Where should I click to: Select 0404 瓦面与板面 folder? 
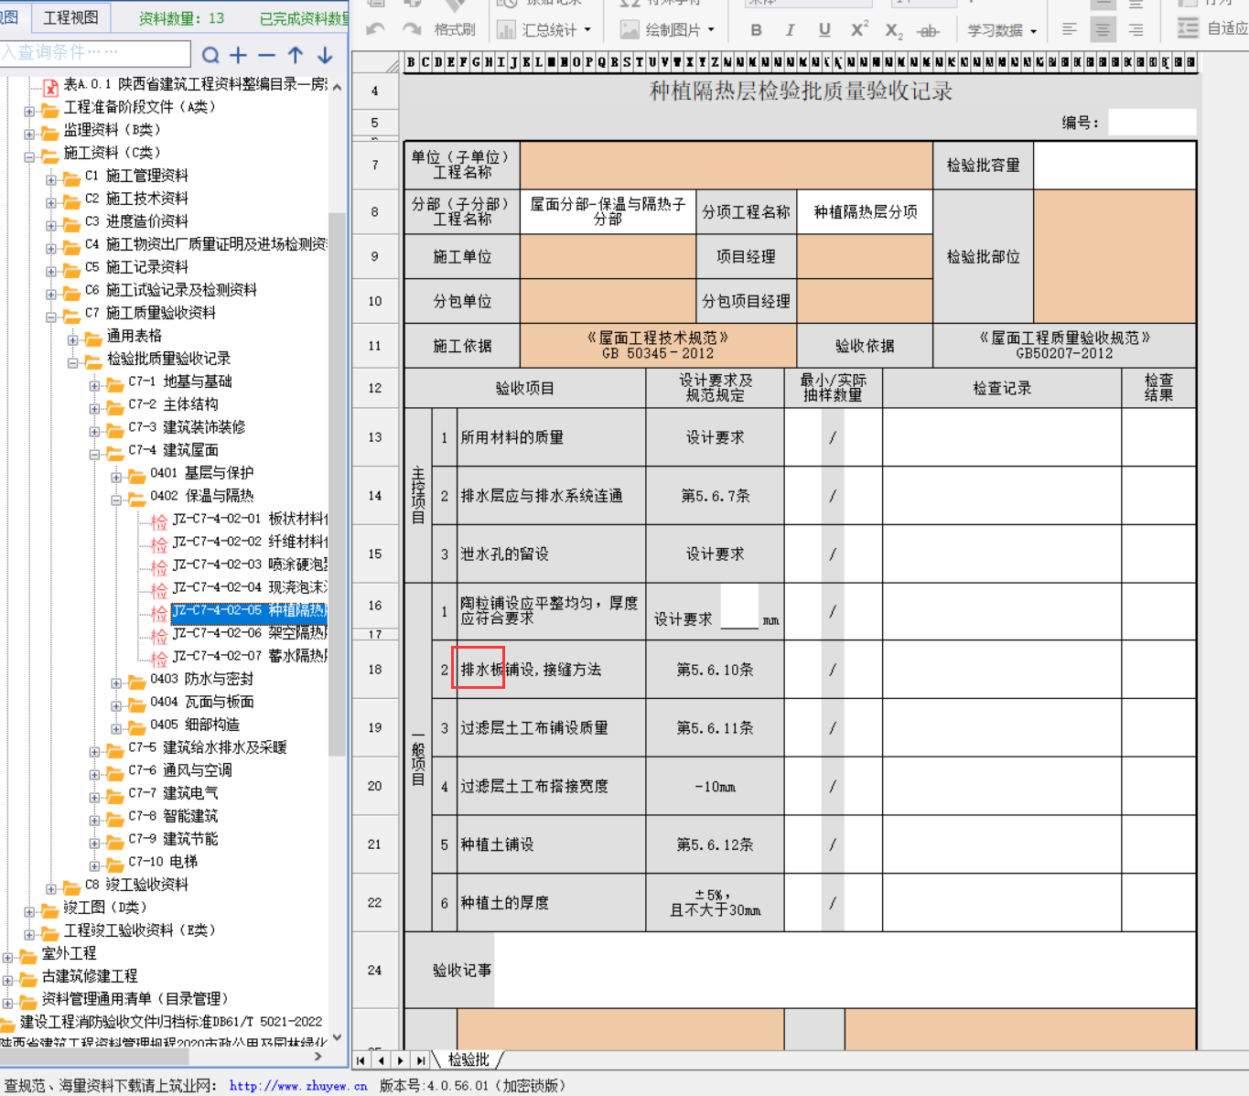[201, 702]
